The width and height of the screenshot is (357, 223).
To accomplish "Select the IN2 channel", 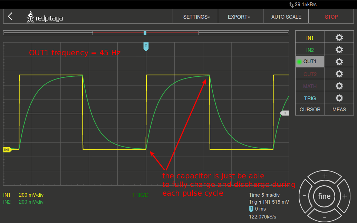I will point(310,50).
